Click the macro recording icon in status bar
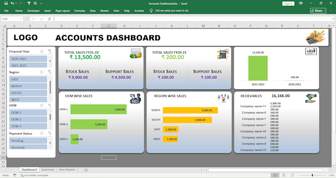Screen dimensions: 336x178 [15, 175]
